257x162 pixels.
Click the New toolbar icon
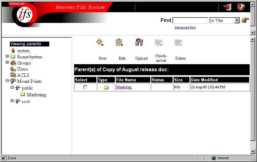click(x=100, y=42)
